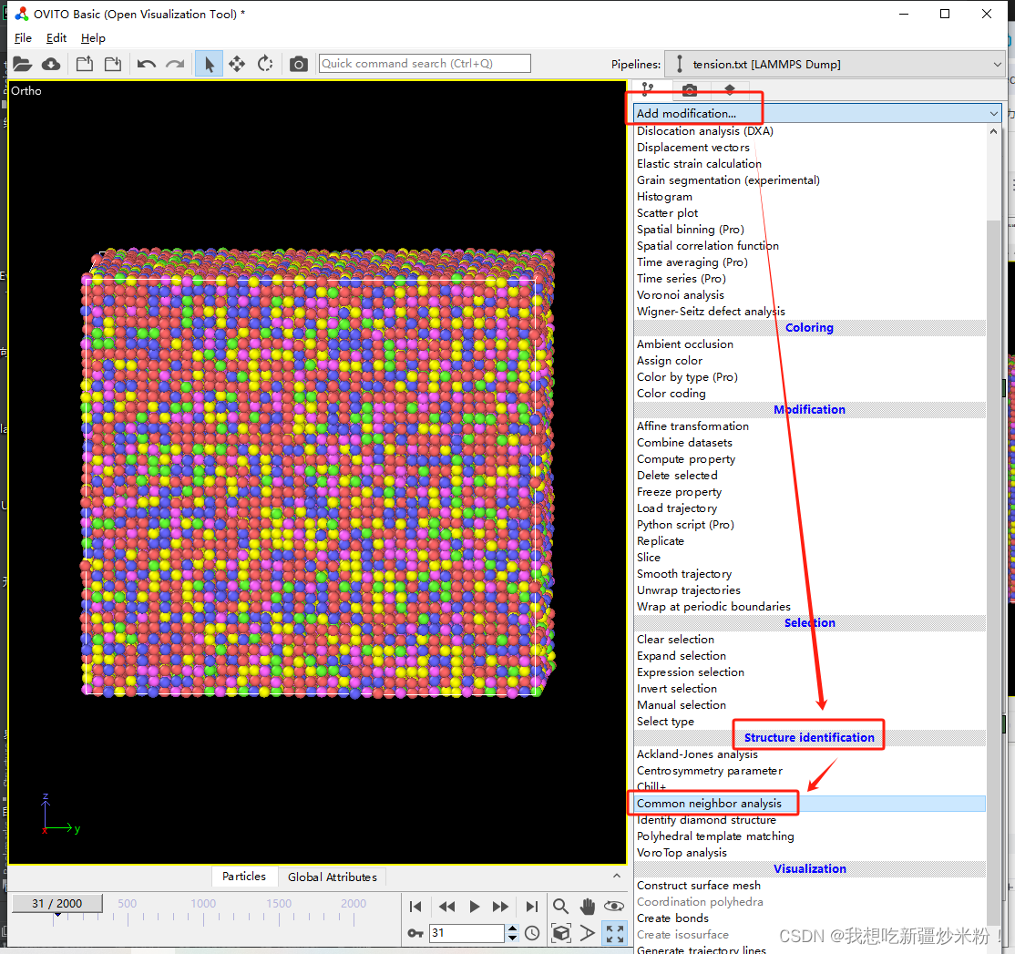
Task: Choose Ambient occlusion modifier
Action: [685, 344]
